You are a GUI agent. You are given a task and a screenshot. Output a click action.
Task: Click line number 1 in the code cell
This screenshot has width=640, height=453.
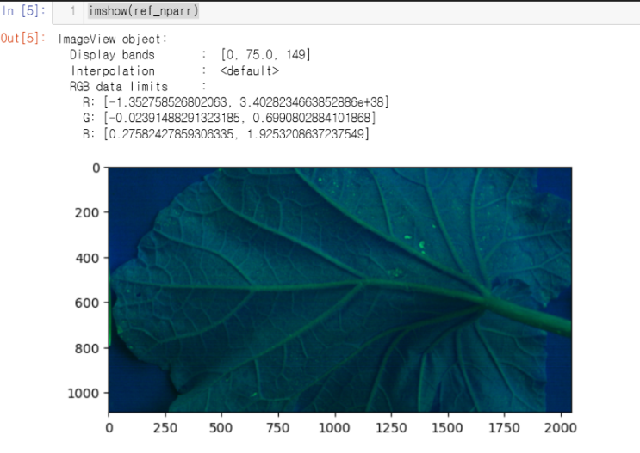click(72, 11)
